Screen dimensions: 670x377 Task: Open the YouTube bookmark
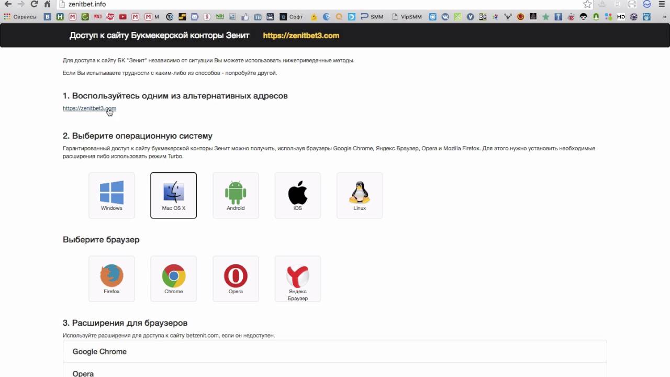tap(122, 17)
